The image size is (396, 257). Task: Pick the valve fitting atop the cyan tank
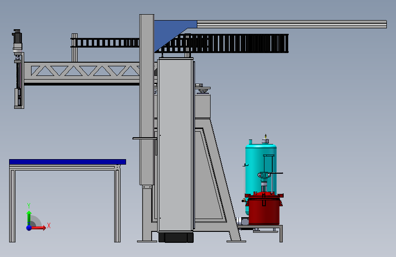click(265, 139)
